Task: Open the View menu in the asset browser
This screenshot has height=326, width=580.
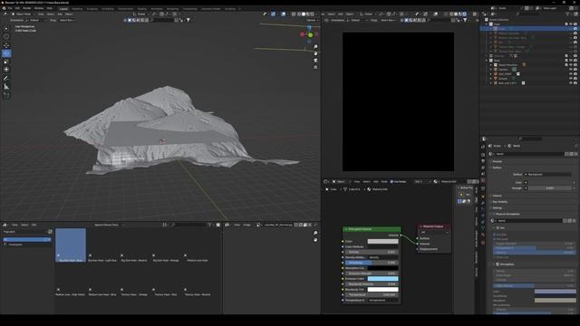Action: (x=14, y=225)
